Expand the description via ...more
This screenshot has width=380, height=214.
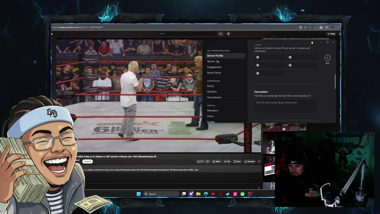(x=196, y=170)
